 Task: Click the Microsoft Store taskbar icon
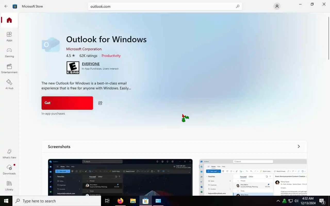(145, 201)
